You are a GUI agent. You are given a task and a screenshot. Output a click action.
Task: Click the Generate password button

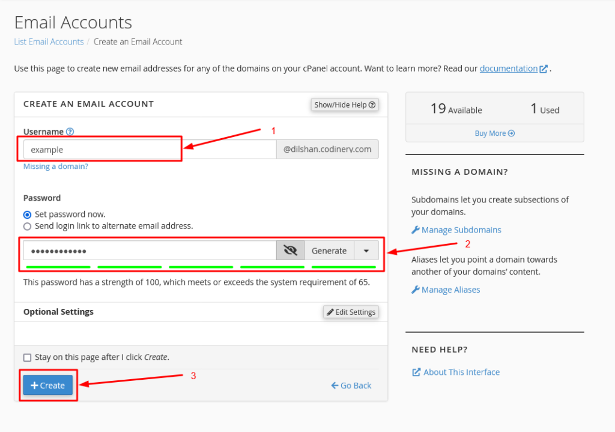[x=329, y=251]
